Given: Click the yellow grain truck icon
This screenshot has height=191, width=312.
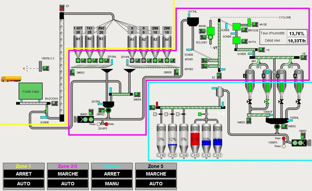Looking at the screenshot, I should (x=11, y=79).
